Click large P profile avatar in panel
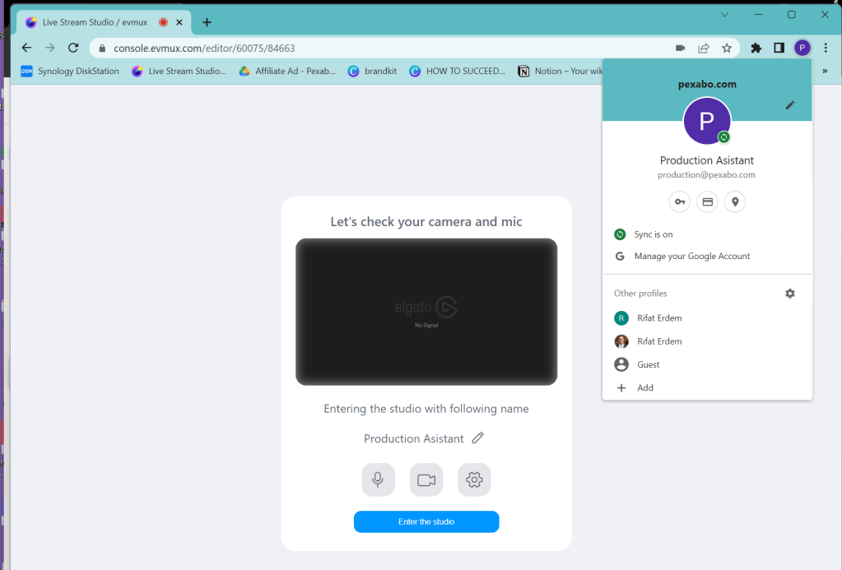Image resolution: width=842 pixels, height=570 pixels. pyautogui.click(x=707, y=121)
